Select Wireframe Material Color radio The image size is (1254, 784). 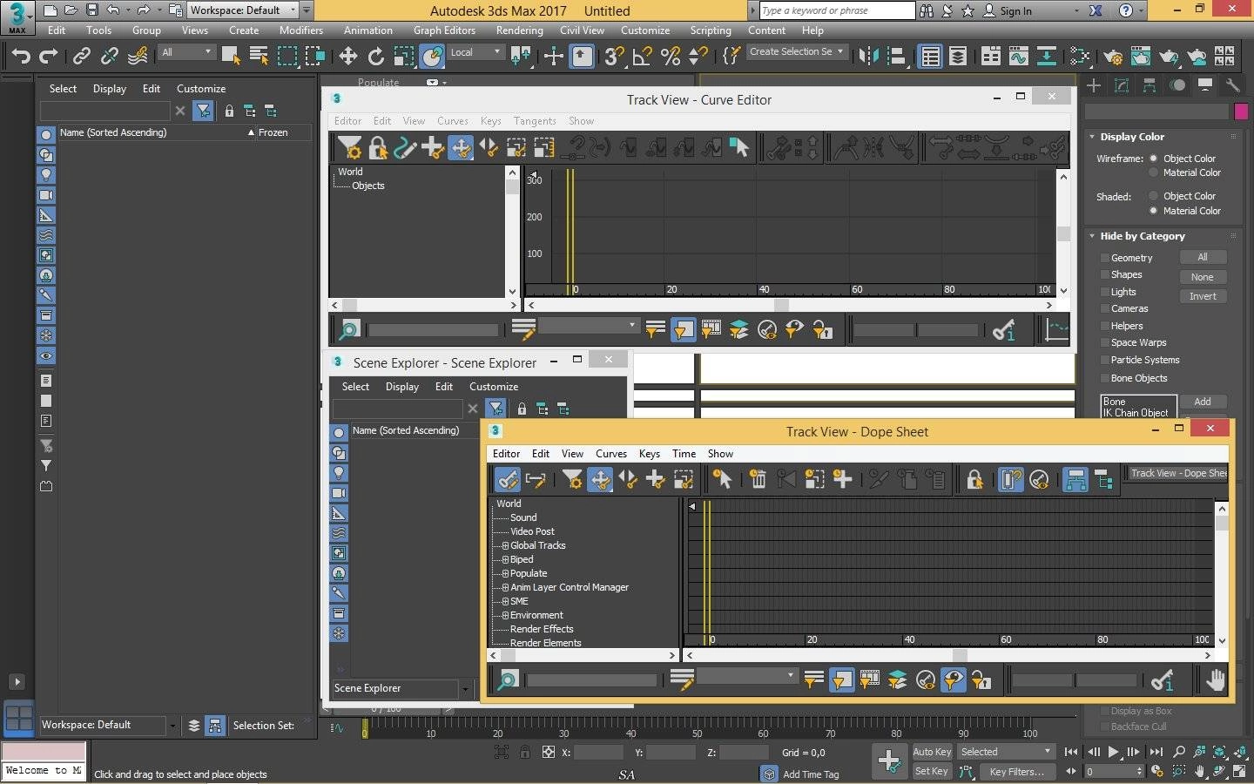click(x=1154, y=172)
